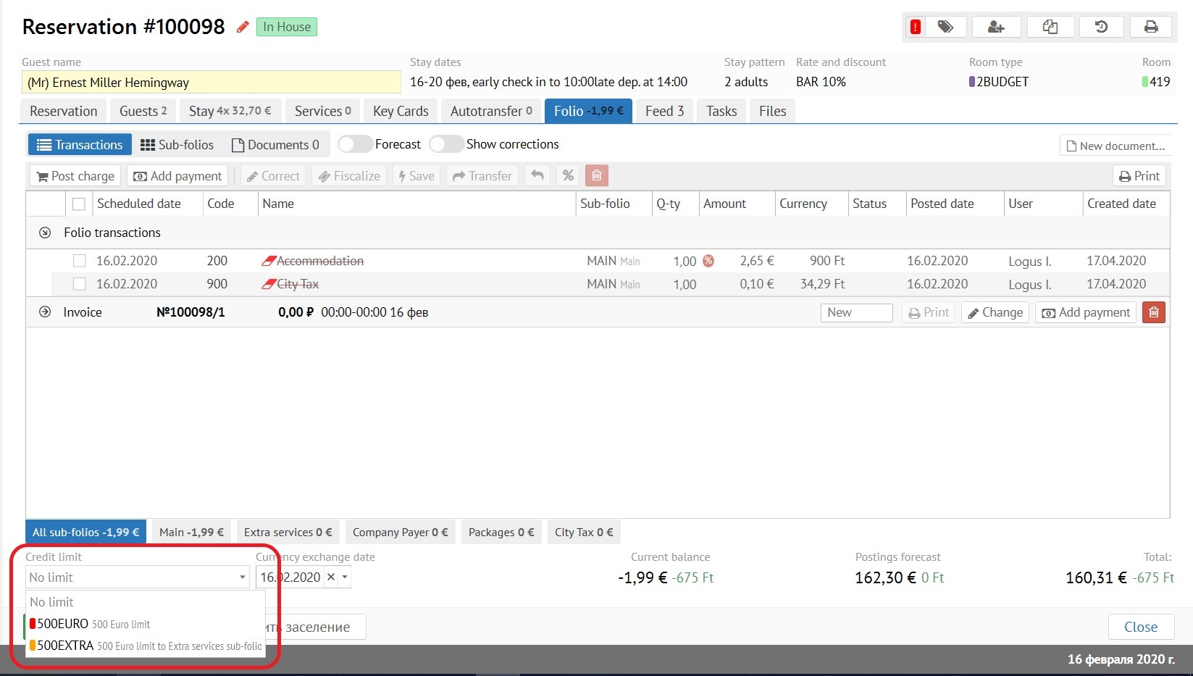Click the Close button
This screenshot has width=1193, height=676.
point(1140,627)
